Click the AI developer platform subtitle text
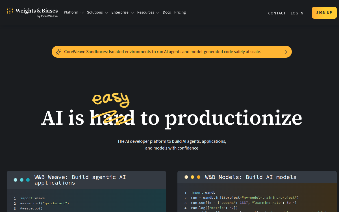The height and width of the screenshot is (212, 339). coord(172,144)
